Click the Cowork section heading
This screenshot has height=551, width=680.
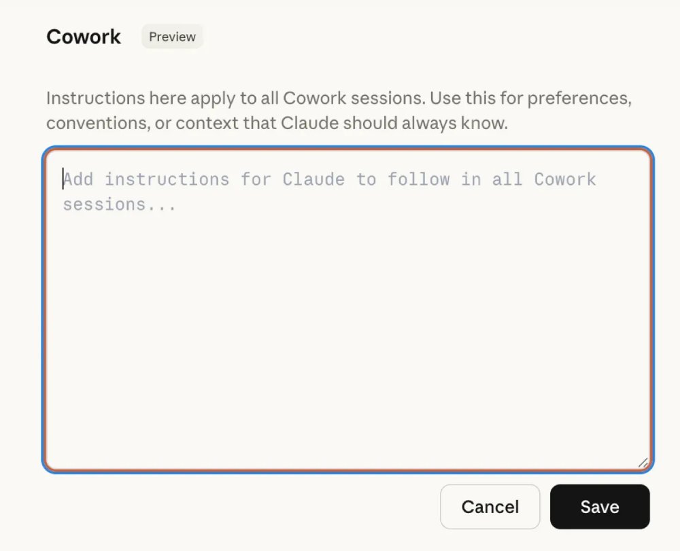coord(84,37)
